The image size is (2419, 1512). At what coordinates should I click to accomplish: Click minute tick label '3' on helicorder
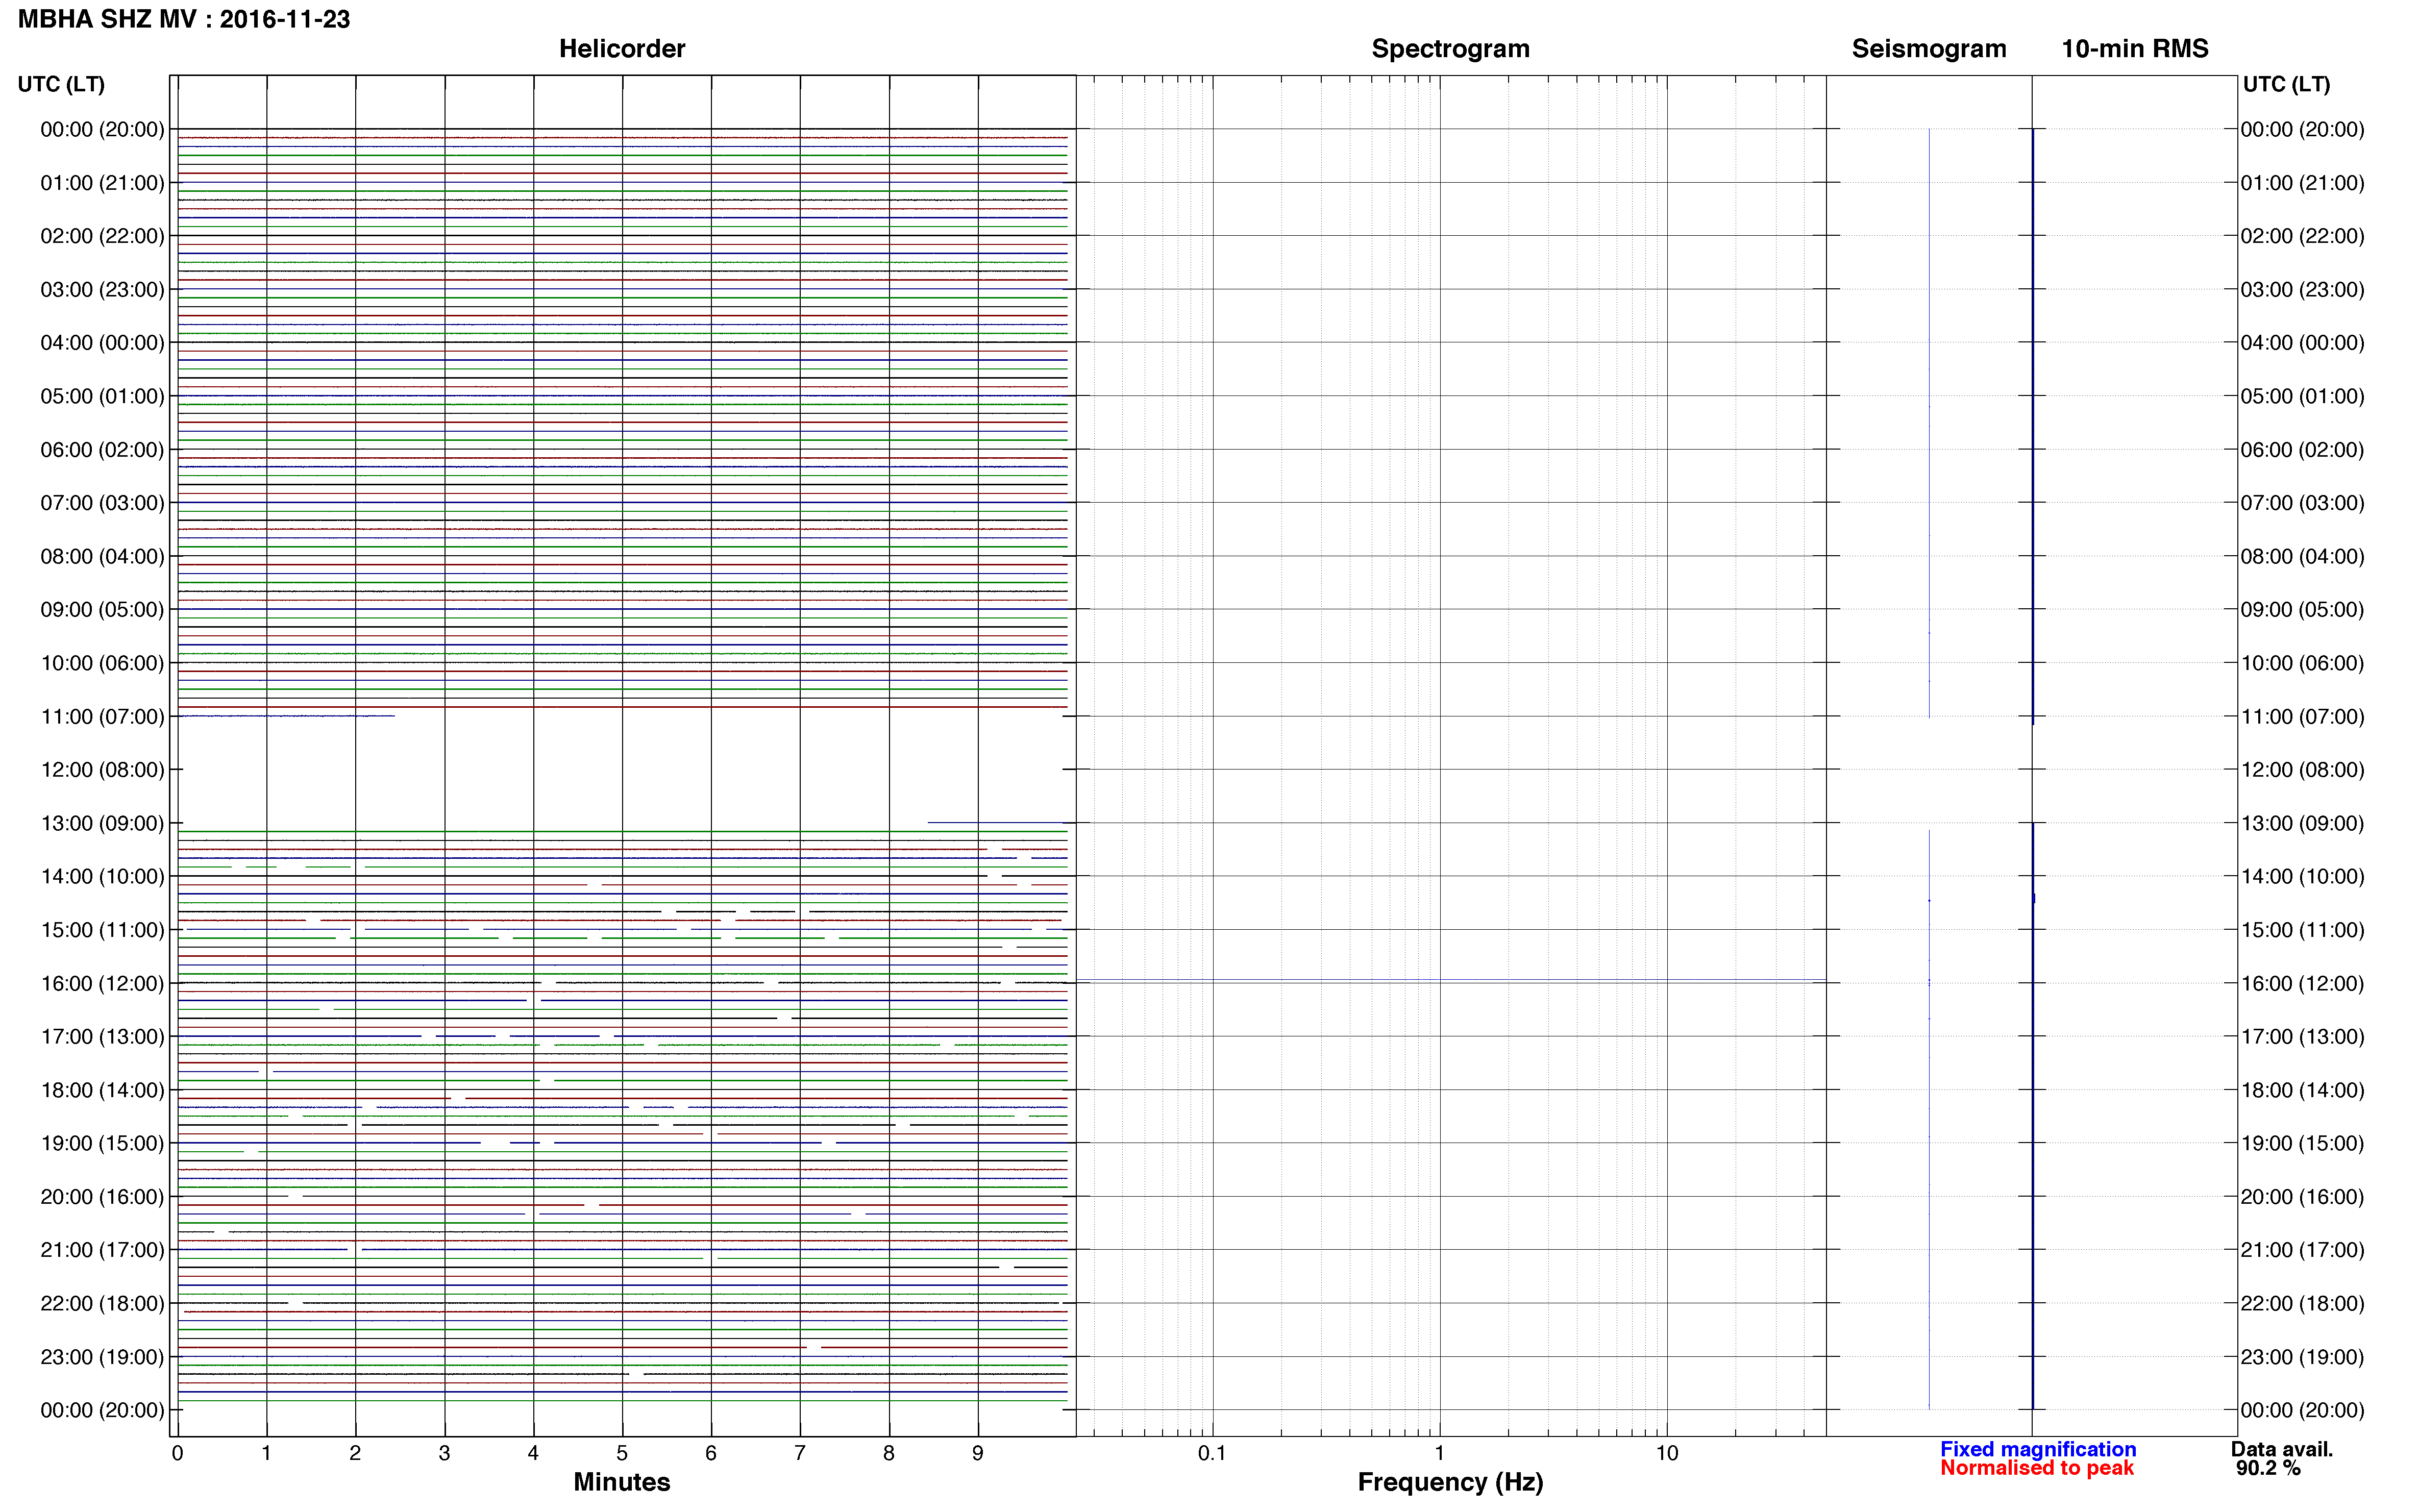click(x=444, y=1453)
